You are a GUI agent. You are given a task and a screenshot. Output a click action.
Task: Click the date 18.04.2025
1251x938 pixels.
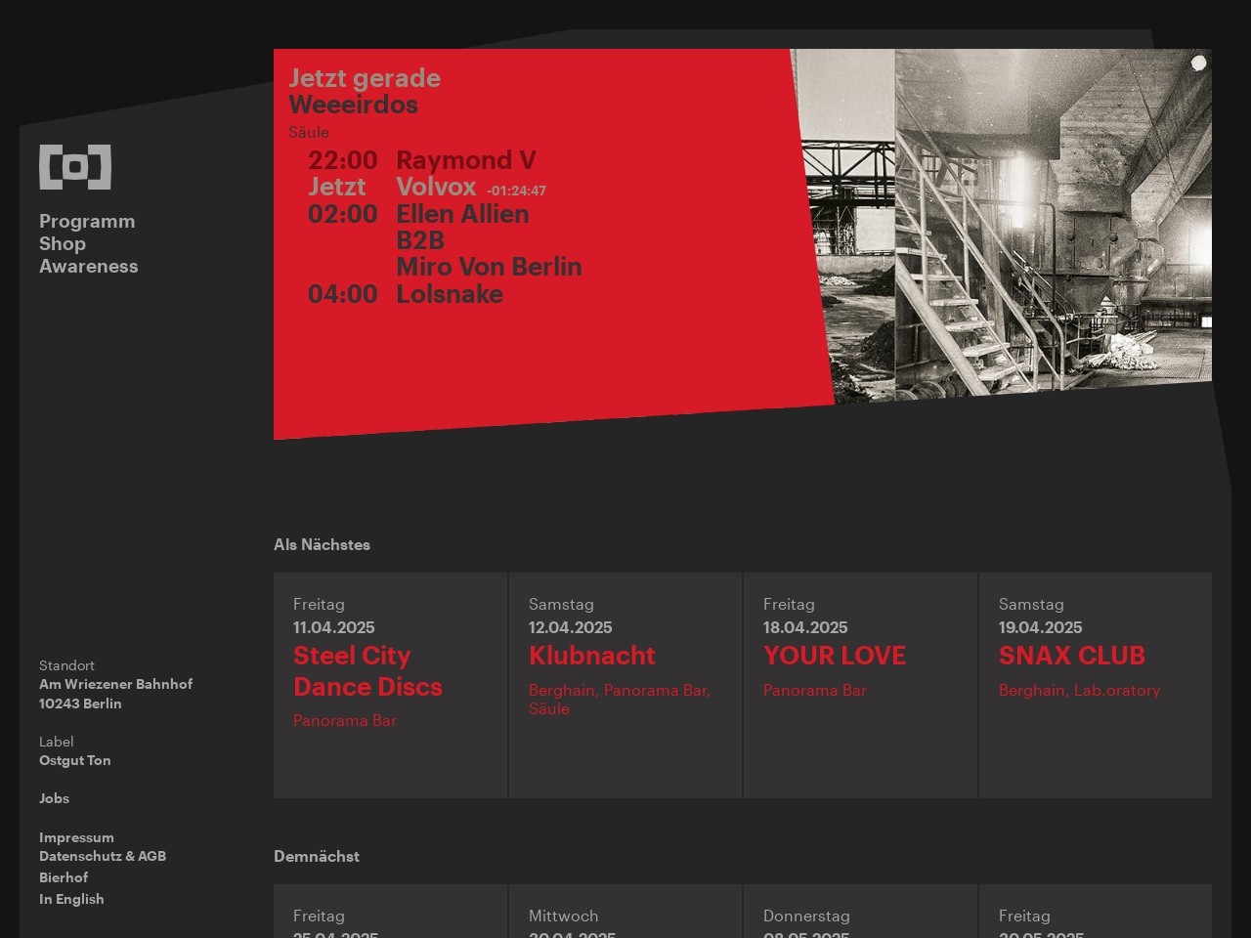pos(805,627)
